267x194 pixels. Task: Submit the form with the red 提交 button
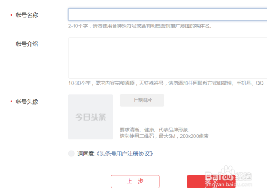[x=211, y=182]
